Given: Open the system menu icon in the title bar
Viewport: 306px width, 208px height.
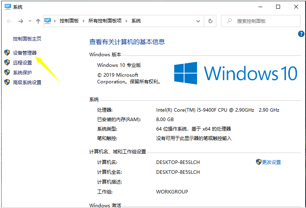Looking at the screenshot, I should [x=7, y=7].
